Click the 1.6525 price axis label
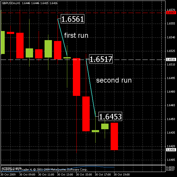 click(x=171, y=51)
